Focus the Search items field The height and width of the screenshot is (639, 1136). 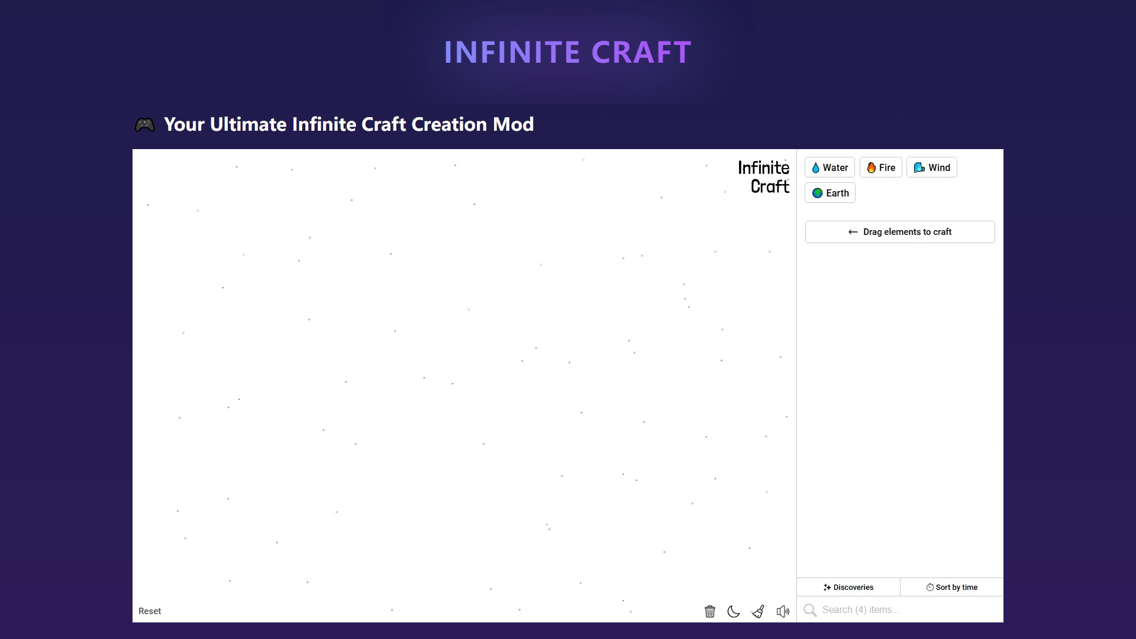[905, 609]
